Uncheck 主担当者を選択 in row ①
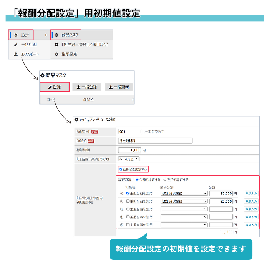Viewport: 269px width, 269px height. click(x=128, y=193)
